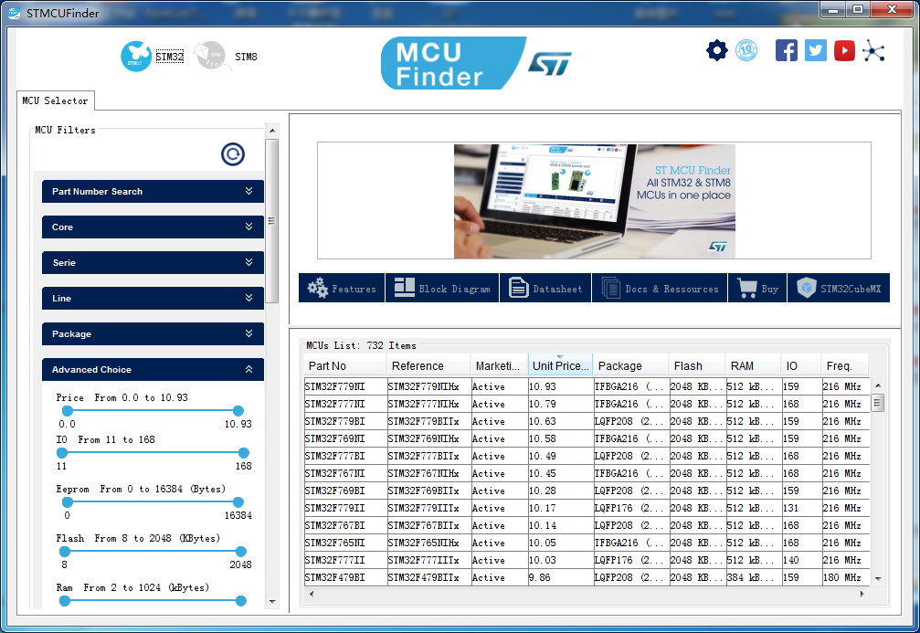Sort by RAM column header
This screenshot has height=633, width=920.
754,365
